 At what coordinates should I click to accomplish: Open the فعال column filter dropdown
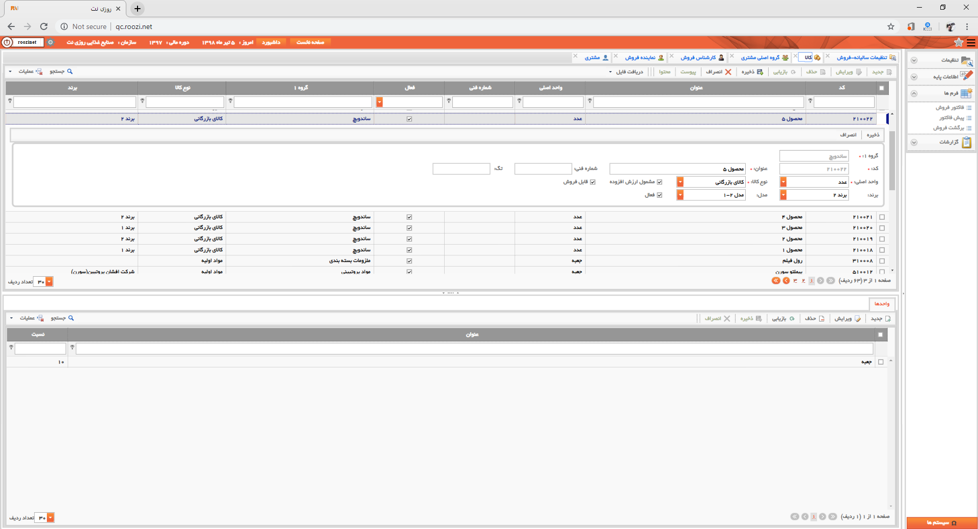379,102
